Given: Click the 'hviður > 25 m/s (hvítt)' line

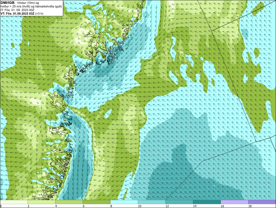Looking at the screenshot, I should tap(15, 7).
